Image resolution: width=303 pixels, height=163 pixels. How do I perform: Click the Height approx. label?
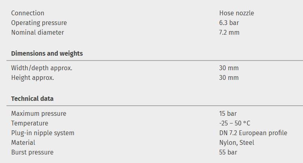[x=32, y=78]
